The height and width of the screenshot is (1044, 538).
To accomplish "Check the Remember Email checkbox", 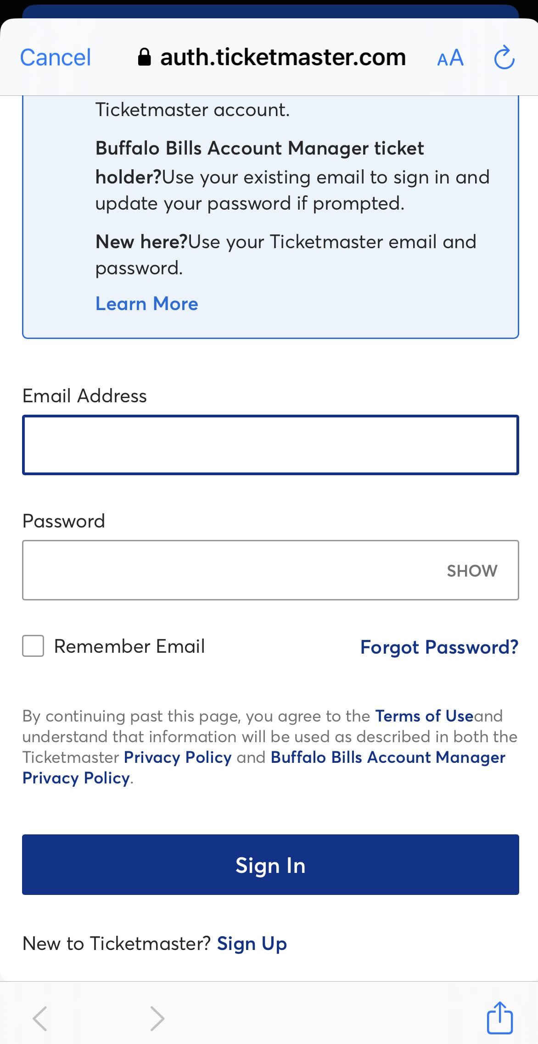I will [34, 646].
